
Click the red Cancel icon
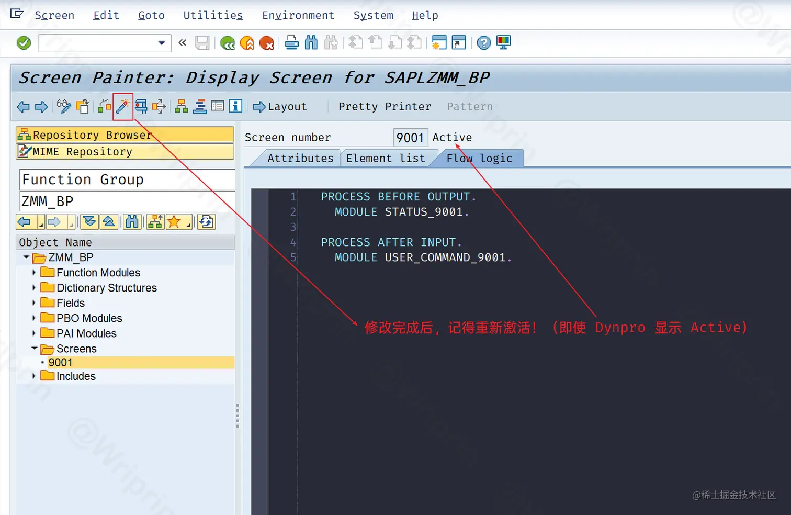pyautogui.click(x=267, y=43)
